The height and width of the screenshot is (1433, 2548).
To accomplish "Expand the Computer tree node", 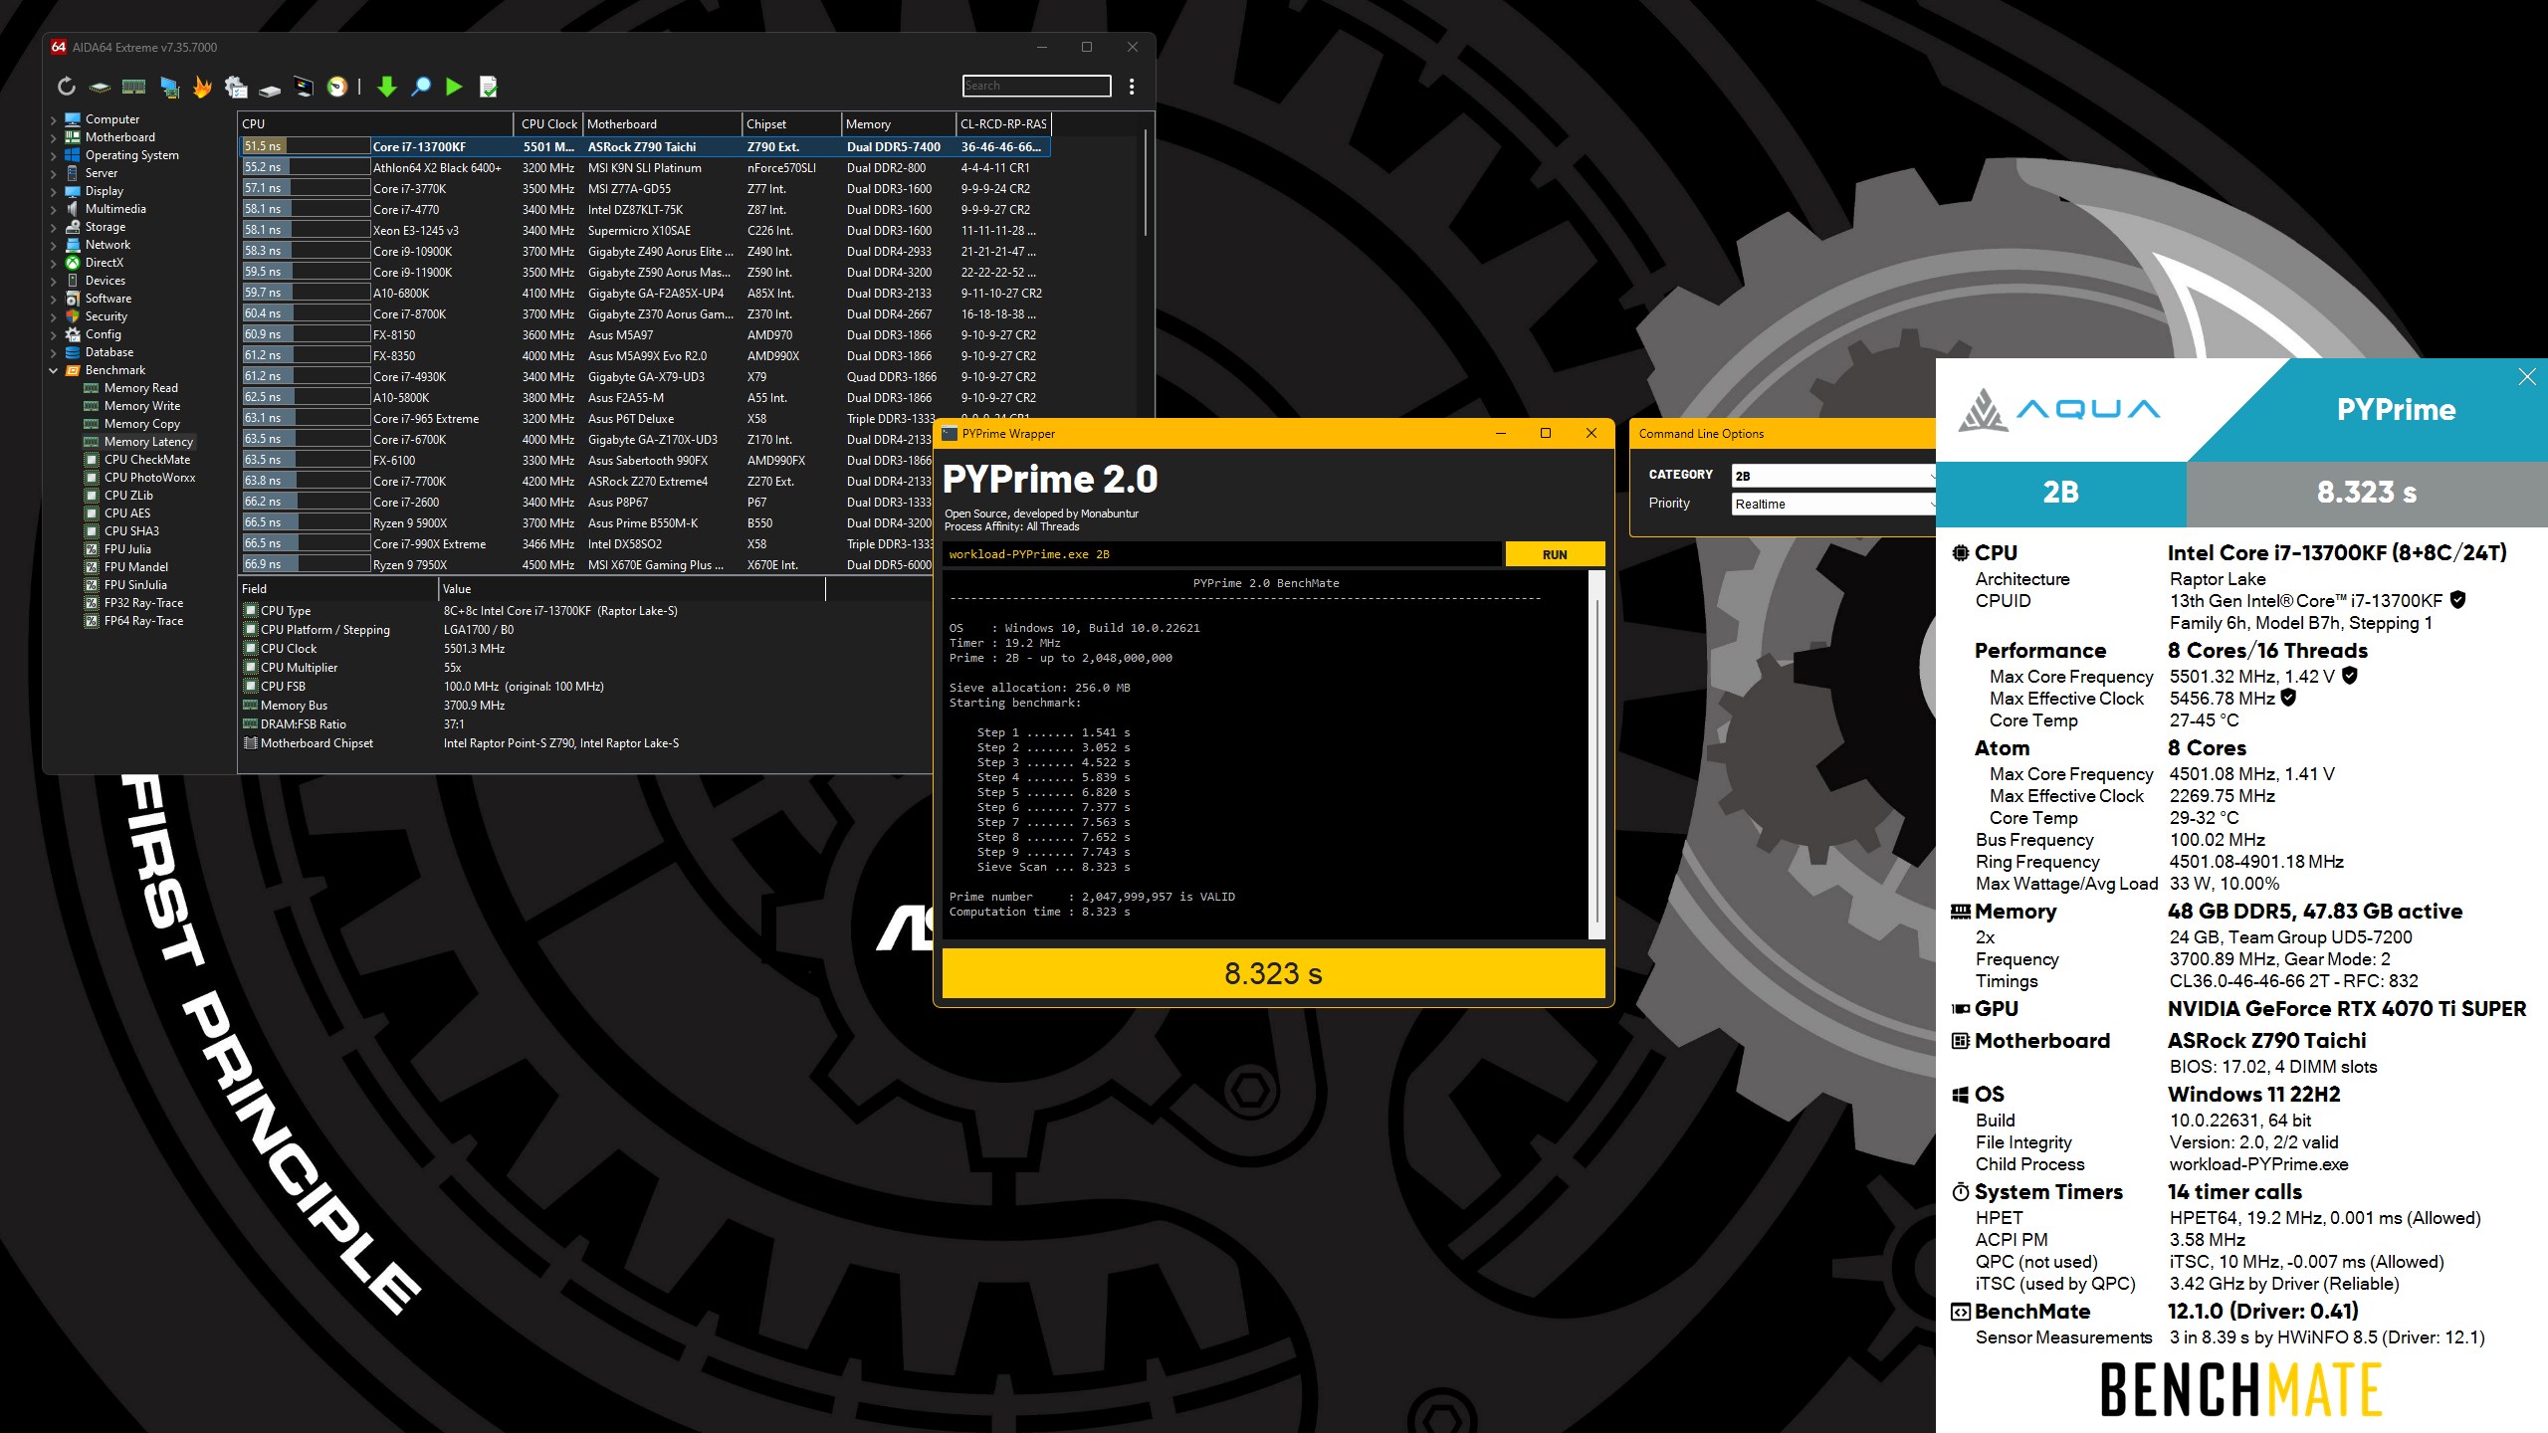I will 54,119.
